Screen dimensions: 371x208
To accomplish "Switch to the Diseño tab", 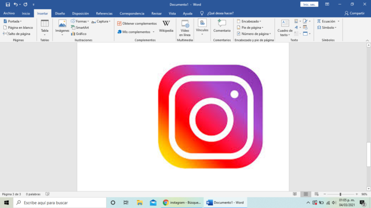I will 60,13.
